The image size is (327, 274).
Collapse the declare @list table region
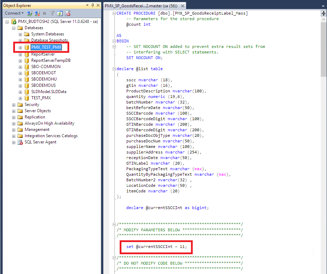click(114, 69)
